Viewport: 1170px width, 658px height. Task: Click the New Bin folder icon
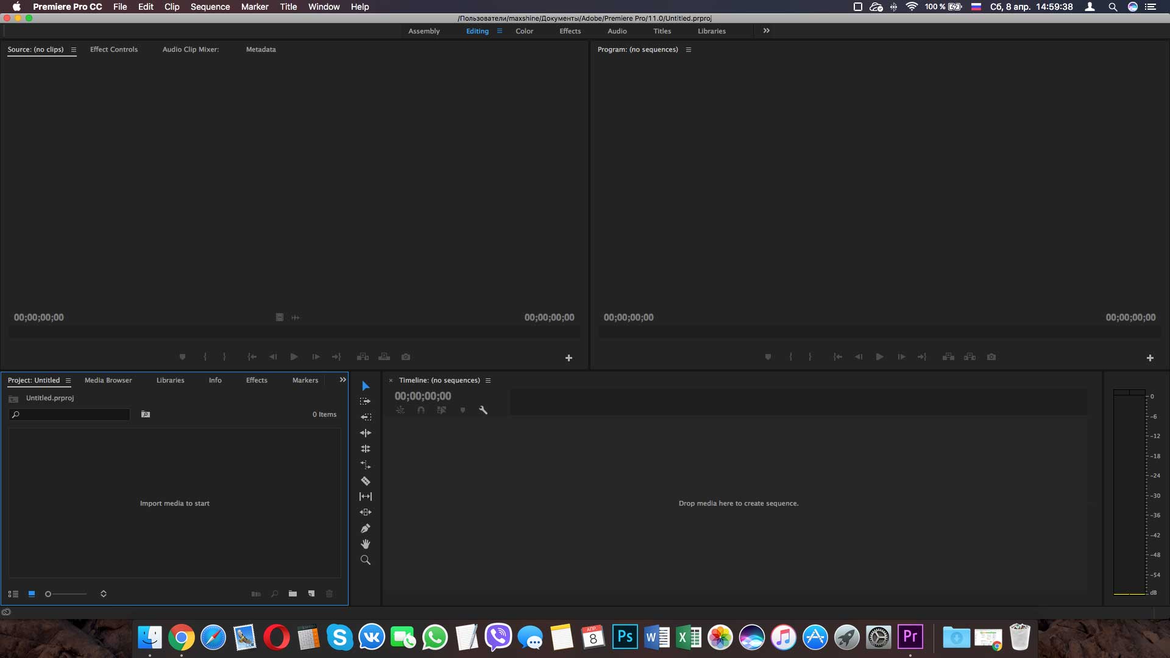click(293, 593)
